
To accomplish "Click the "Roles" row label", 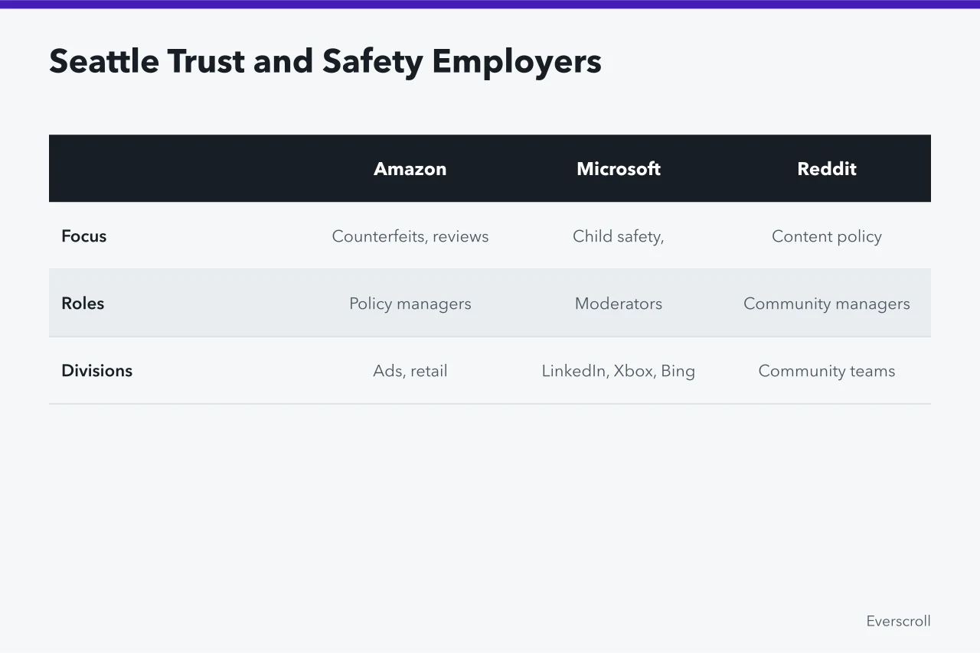I will tap(83, 304).
